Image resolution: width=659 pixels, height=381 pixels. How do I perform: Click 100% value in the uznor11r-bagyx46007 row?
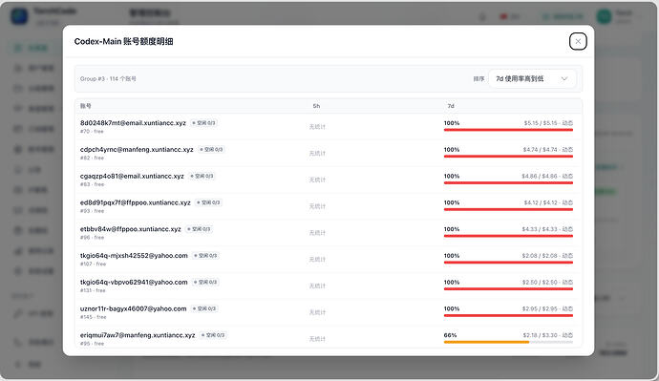452,308
